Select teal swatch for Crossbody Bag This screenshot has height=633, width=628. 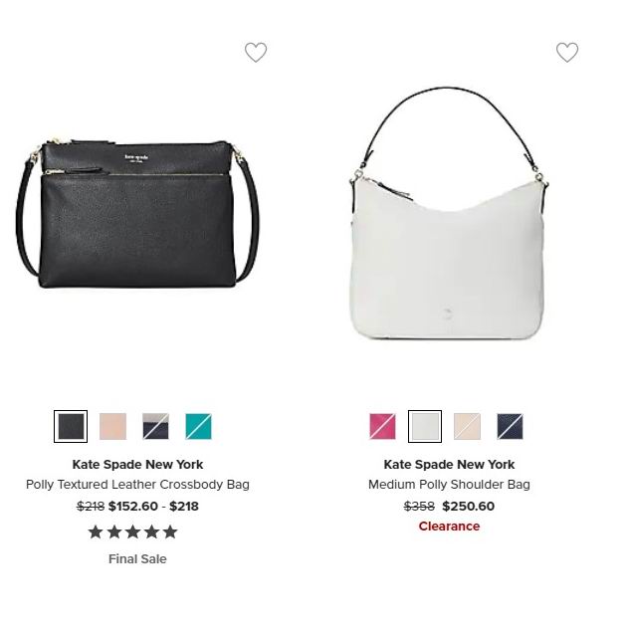[199, 426]
